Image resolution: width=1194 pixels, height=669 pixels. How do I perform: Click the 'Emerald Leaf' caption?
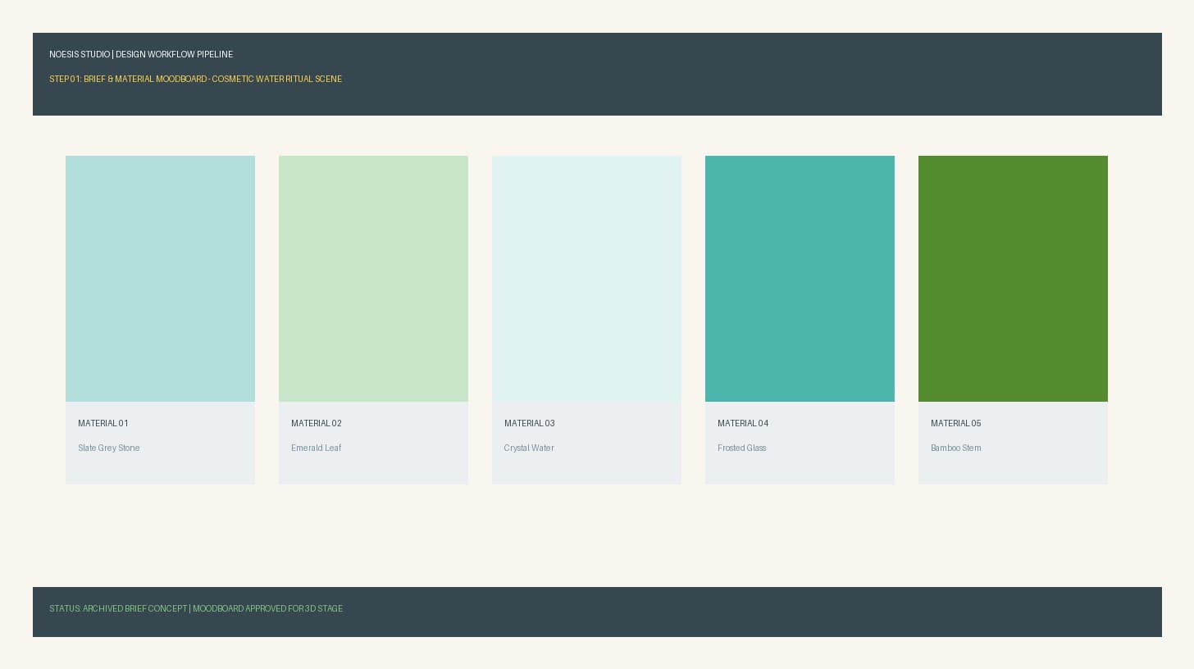(317, 448)
